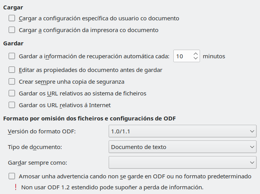Open the empty 'Gardar sempre como' dropdown
This screenshot has width=260, height=194.
(x=182, y=162)
